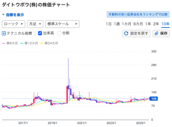Toggle the 移6カ月 pink legend swatch
Viewport: 172px width, 127px height.
(x=4, y=43)
